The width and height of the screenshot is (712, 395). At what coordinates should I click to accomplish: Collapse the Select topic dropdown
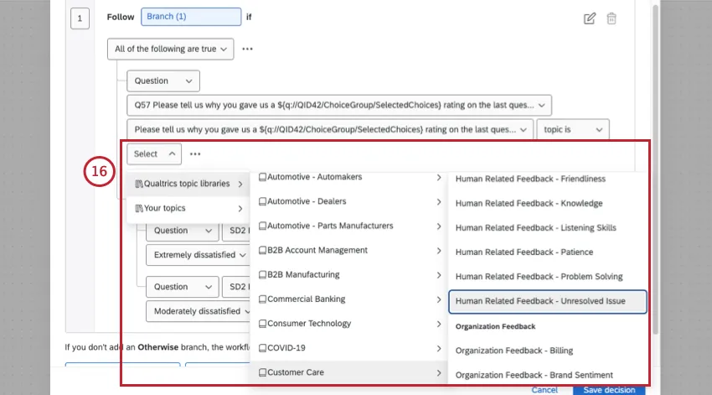(154, 153)
